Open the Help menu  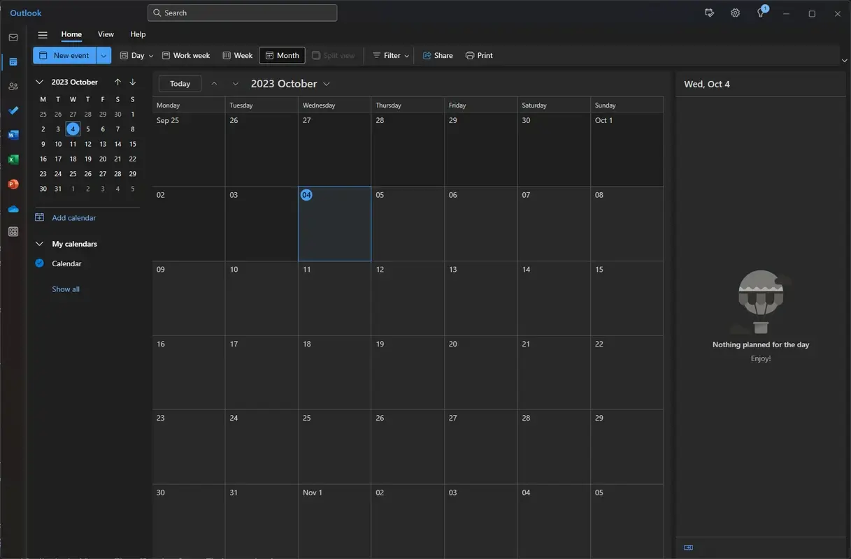click(138, 34)
